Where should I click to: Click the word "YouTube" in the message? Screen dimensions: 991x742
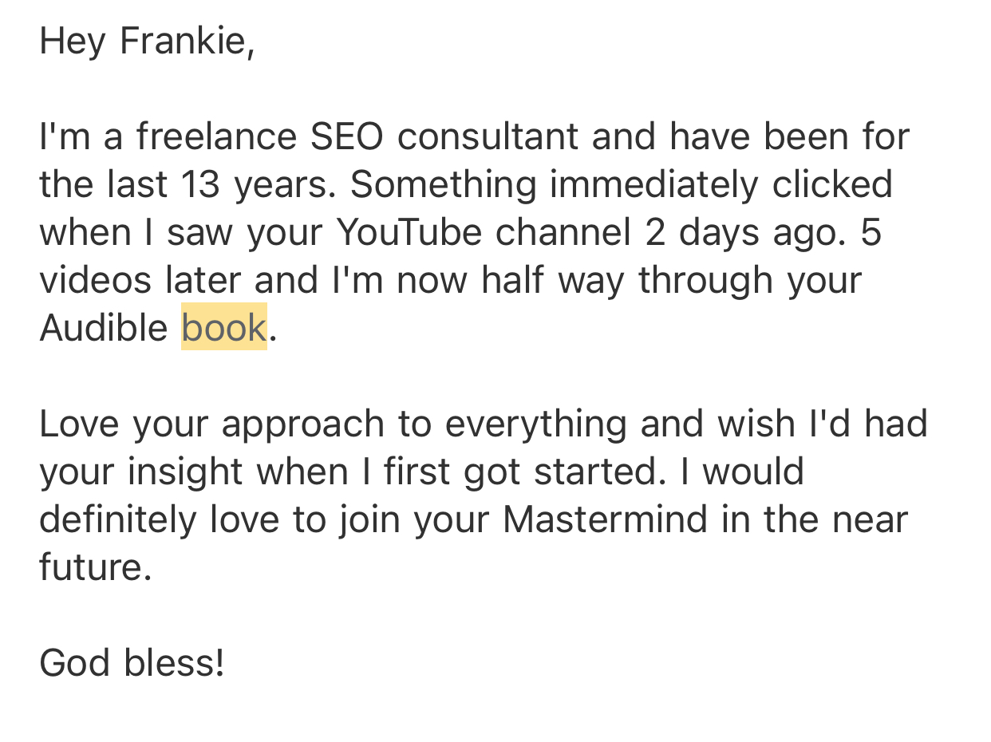[409, 232]
